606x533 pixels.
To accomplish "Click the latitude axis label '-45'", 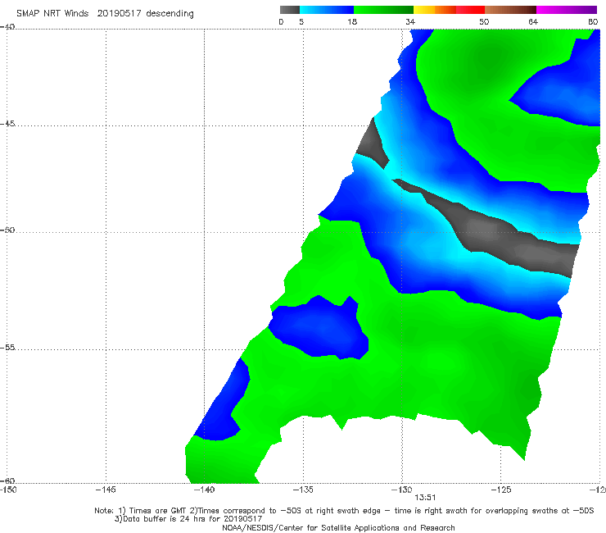I will [7, 124].
